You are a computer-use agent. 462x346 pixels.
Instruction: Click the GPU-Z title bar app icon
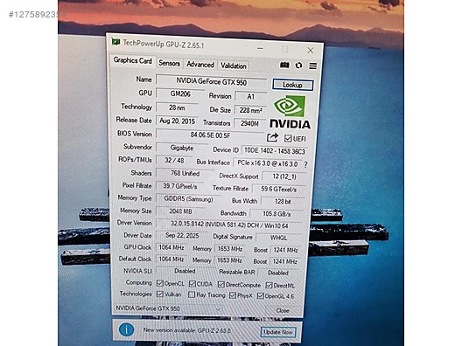pos(115,42)
